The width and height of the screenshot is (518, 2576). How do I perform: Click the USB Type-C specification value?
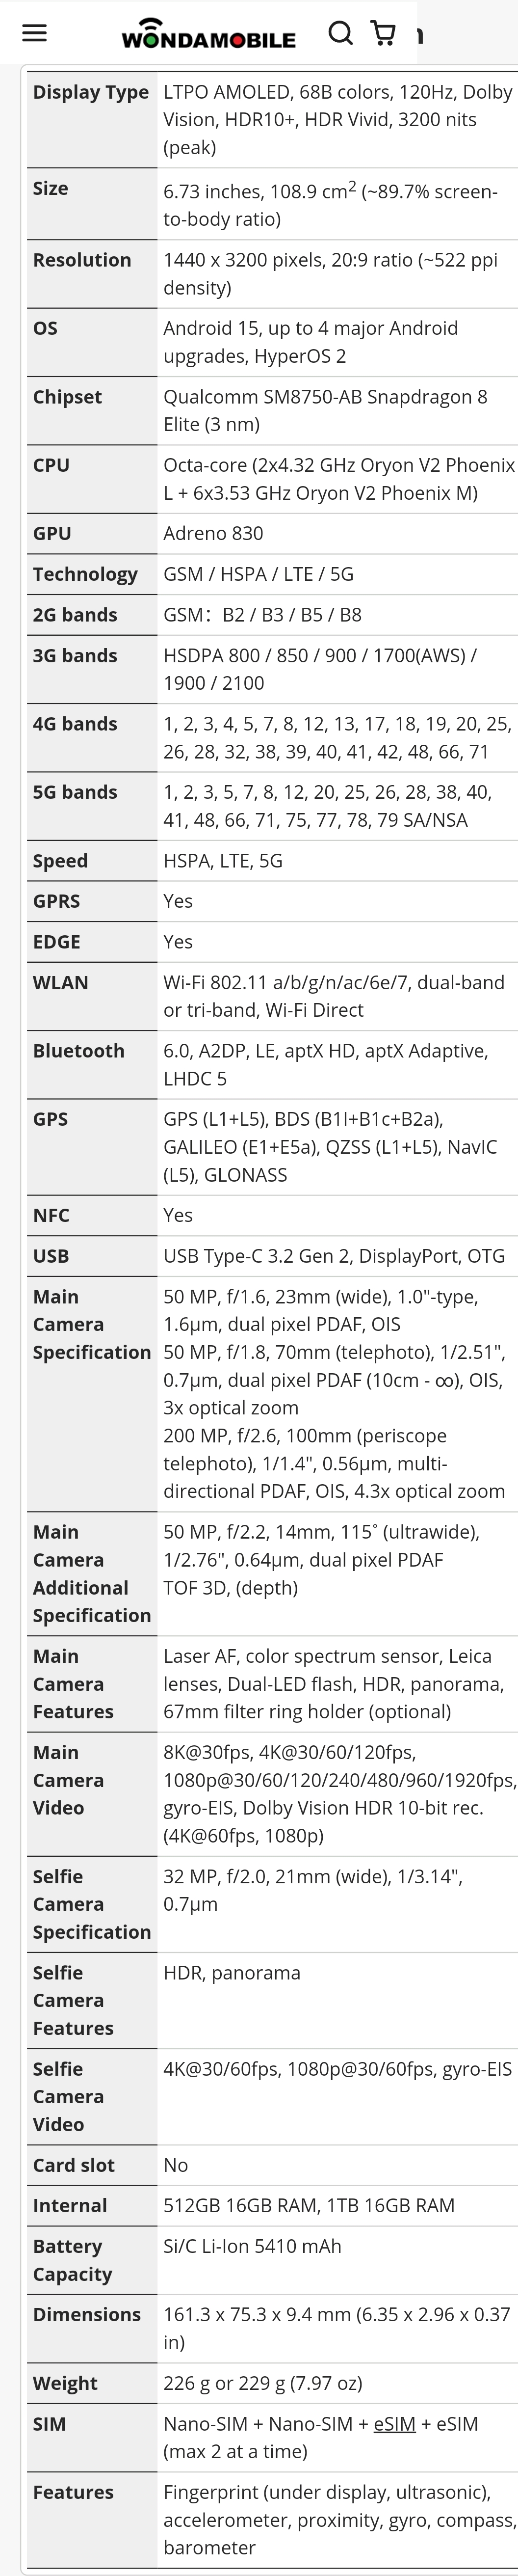tap(334, 1256)
